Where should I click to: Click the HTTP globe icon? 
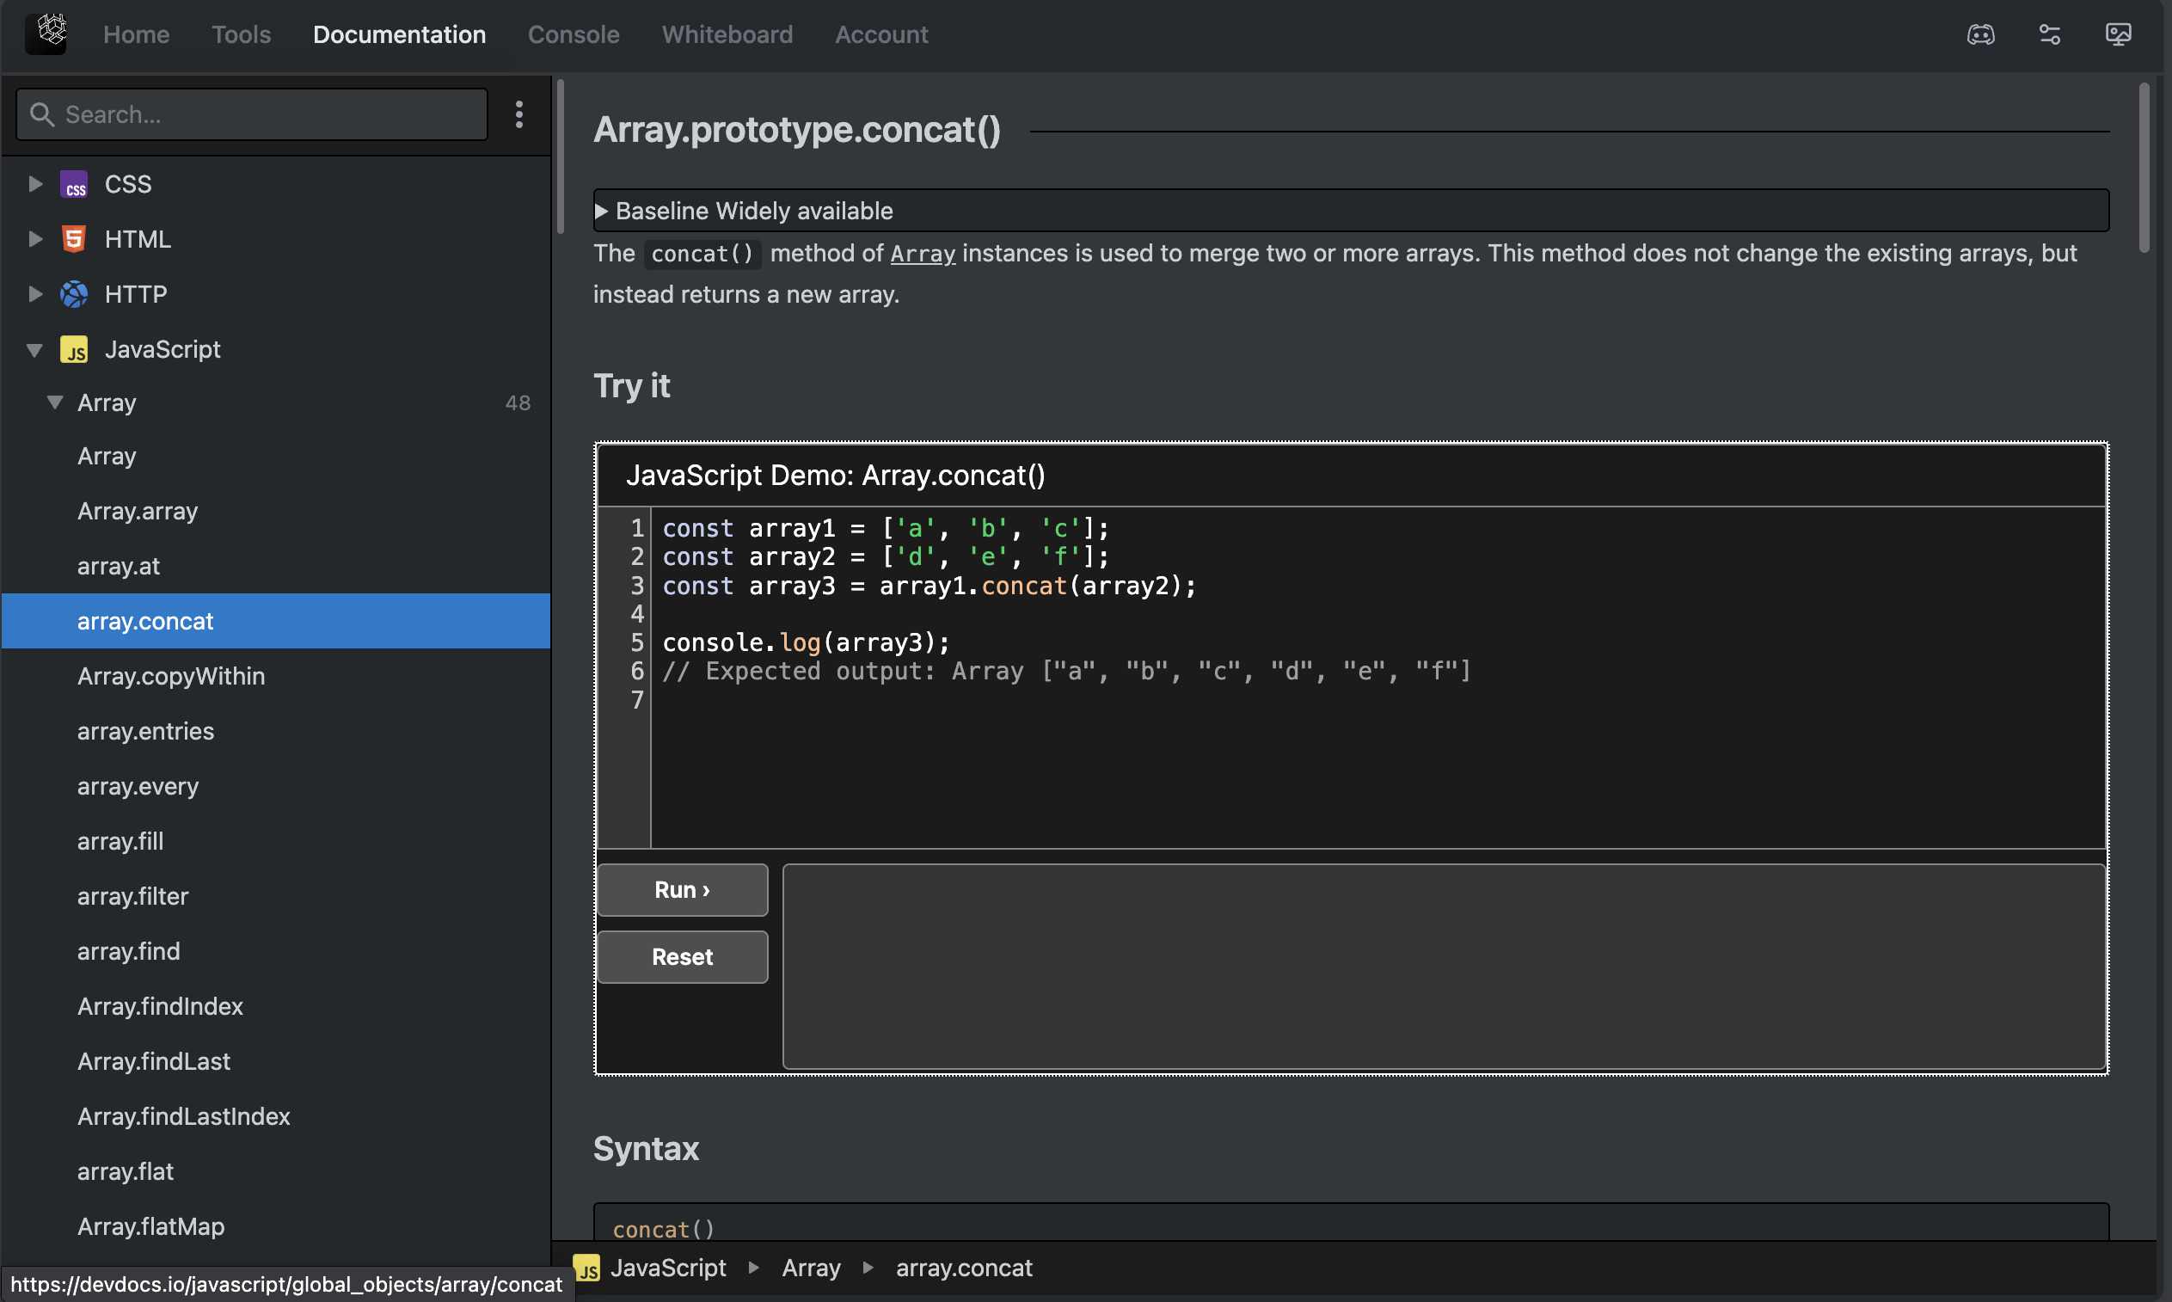point(74,294)
